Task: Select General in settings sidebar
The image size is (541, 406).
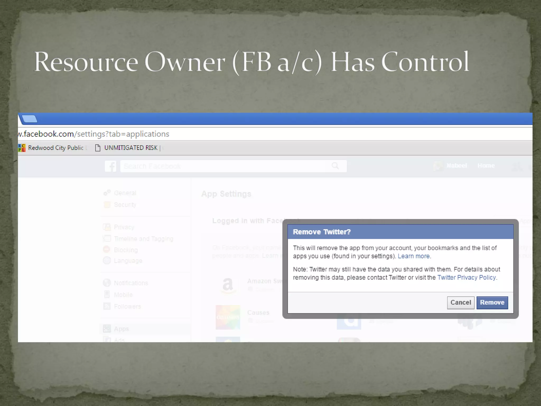Action: coord(125,193)
